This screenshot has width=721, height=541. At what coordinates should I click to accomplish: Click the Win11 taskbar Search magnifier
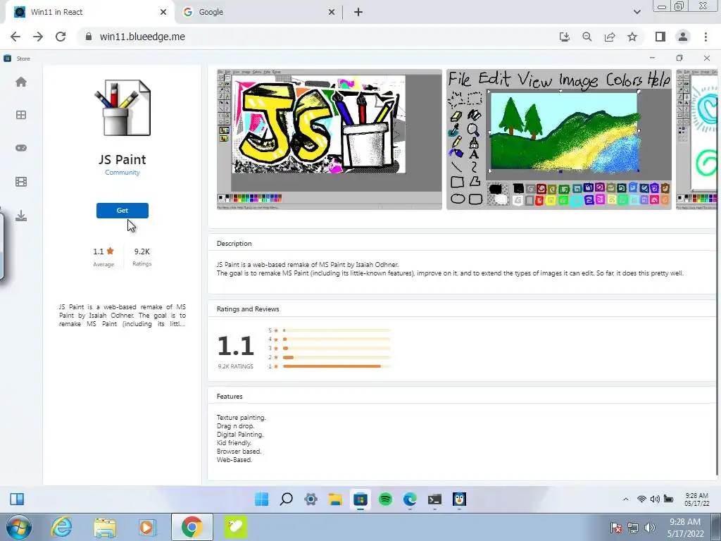pos(287,499)
